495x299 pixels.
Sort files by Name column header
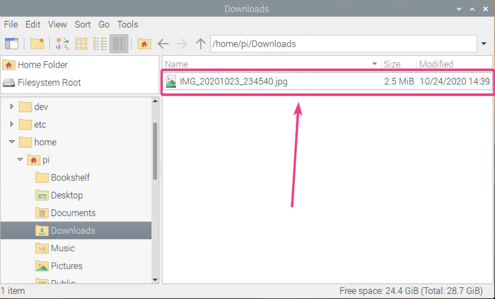(x=272, y=64)
